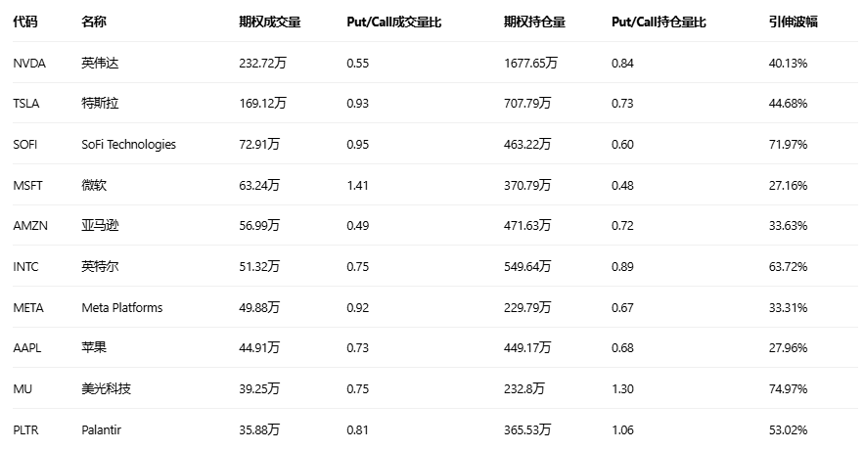This screenshot has height=450, width=864.
Task: Open the SoFi Technologies name
Action: [128, 145]
